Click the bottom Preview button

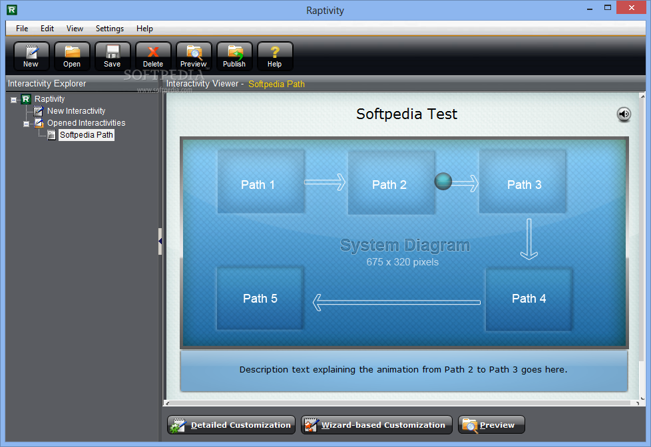pos(491,425)
